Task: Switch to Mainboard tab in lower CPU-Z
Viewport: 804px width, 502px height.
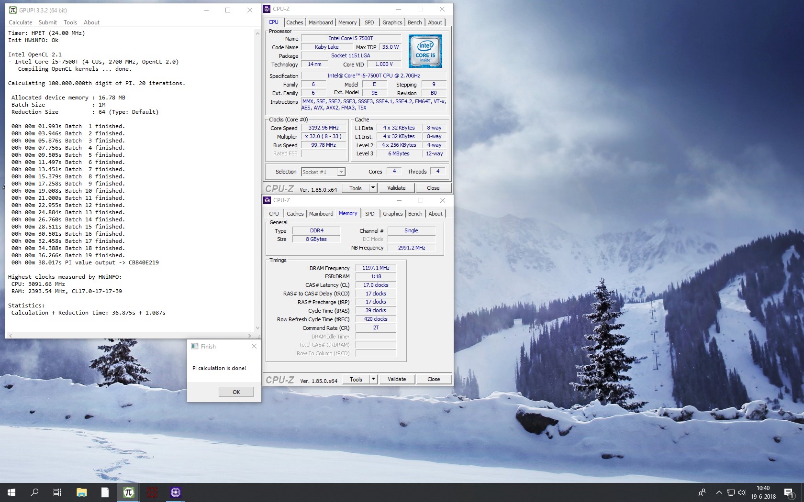Action: [321, 214]
